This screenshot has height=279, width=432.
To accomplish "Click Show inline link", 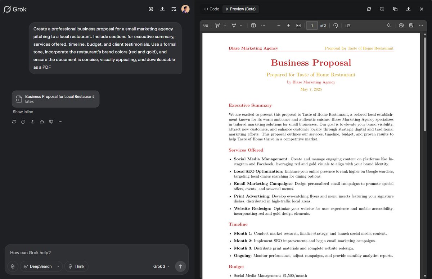I will coord(23,112).
